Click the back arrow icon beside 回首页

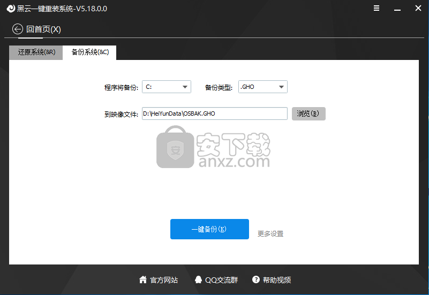coord(18,29)
